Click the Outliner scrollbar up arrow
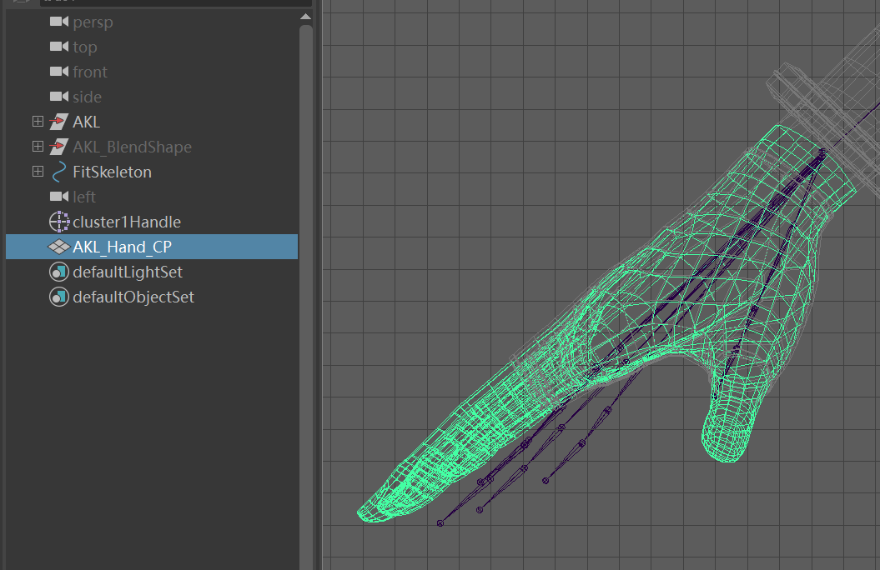Viewport: 880px width, 570px height. coord(305,15)
